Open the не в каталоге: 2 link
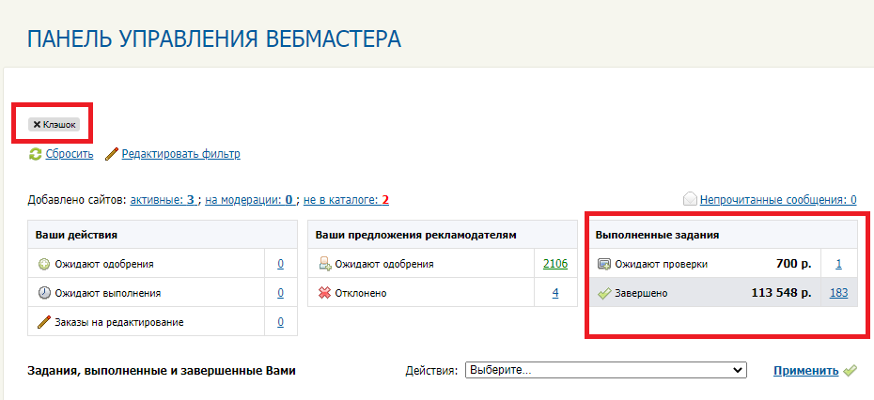874x400 pixels. [346, 200]
